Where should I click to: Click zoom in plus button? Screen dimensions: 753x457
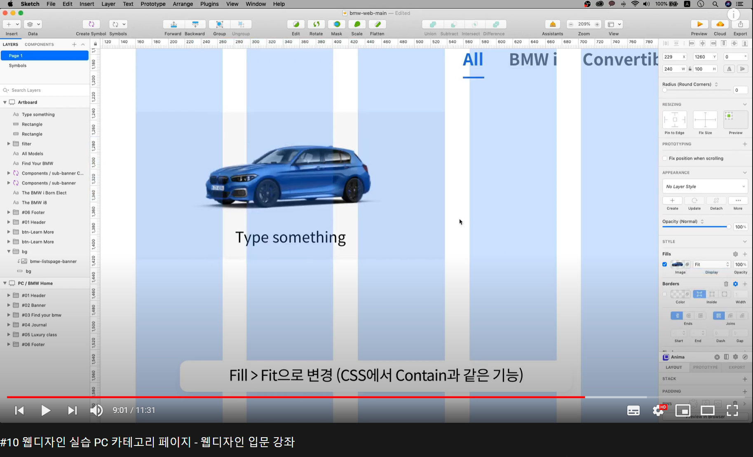click(x=597, y=24)
